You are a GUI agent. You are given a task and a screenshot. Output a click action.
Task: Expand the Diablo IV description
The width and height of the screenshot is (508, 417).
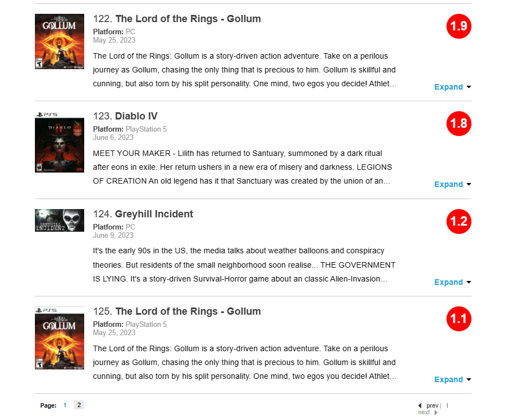click(452, 184)
